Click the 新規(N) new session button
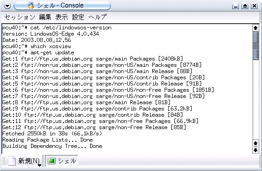The height and width of the screenshot is (171, 262). (x=24, y=161)
